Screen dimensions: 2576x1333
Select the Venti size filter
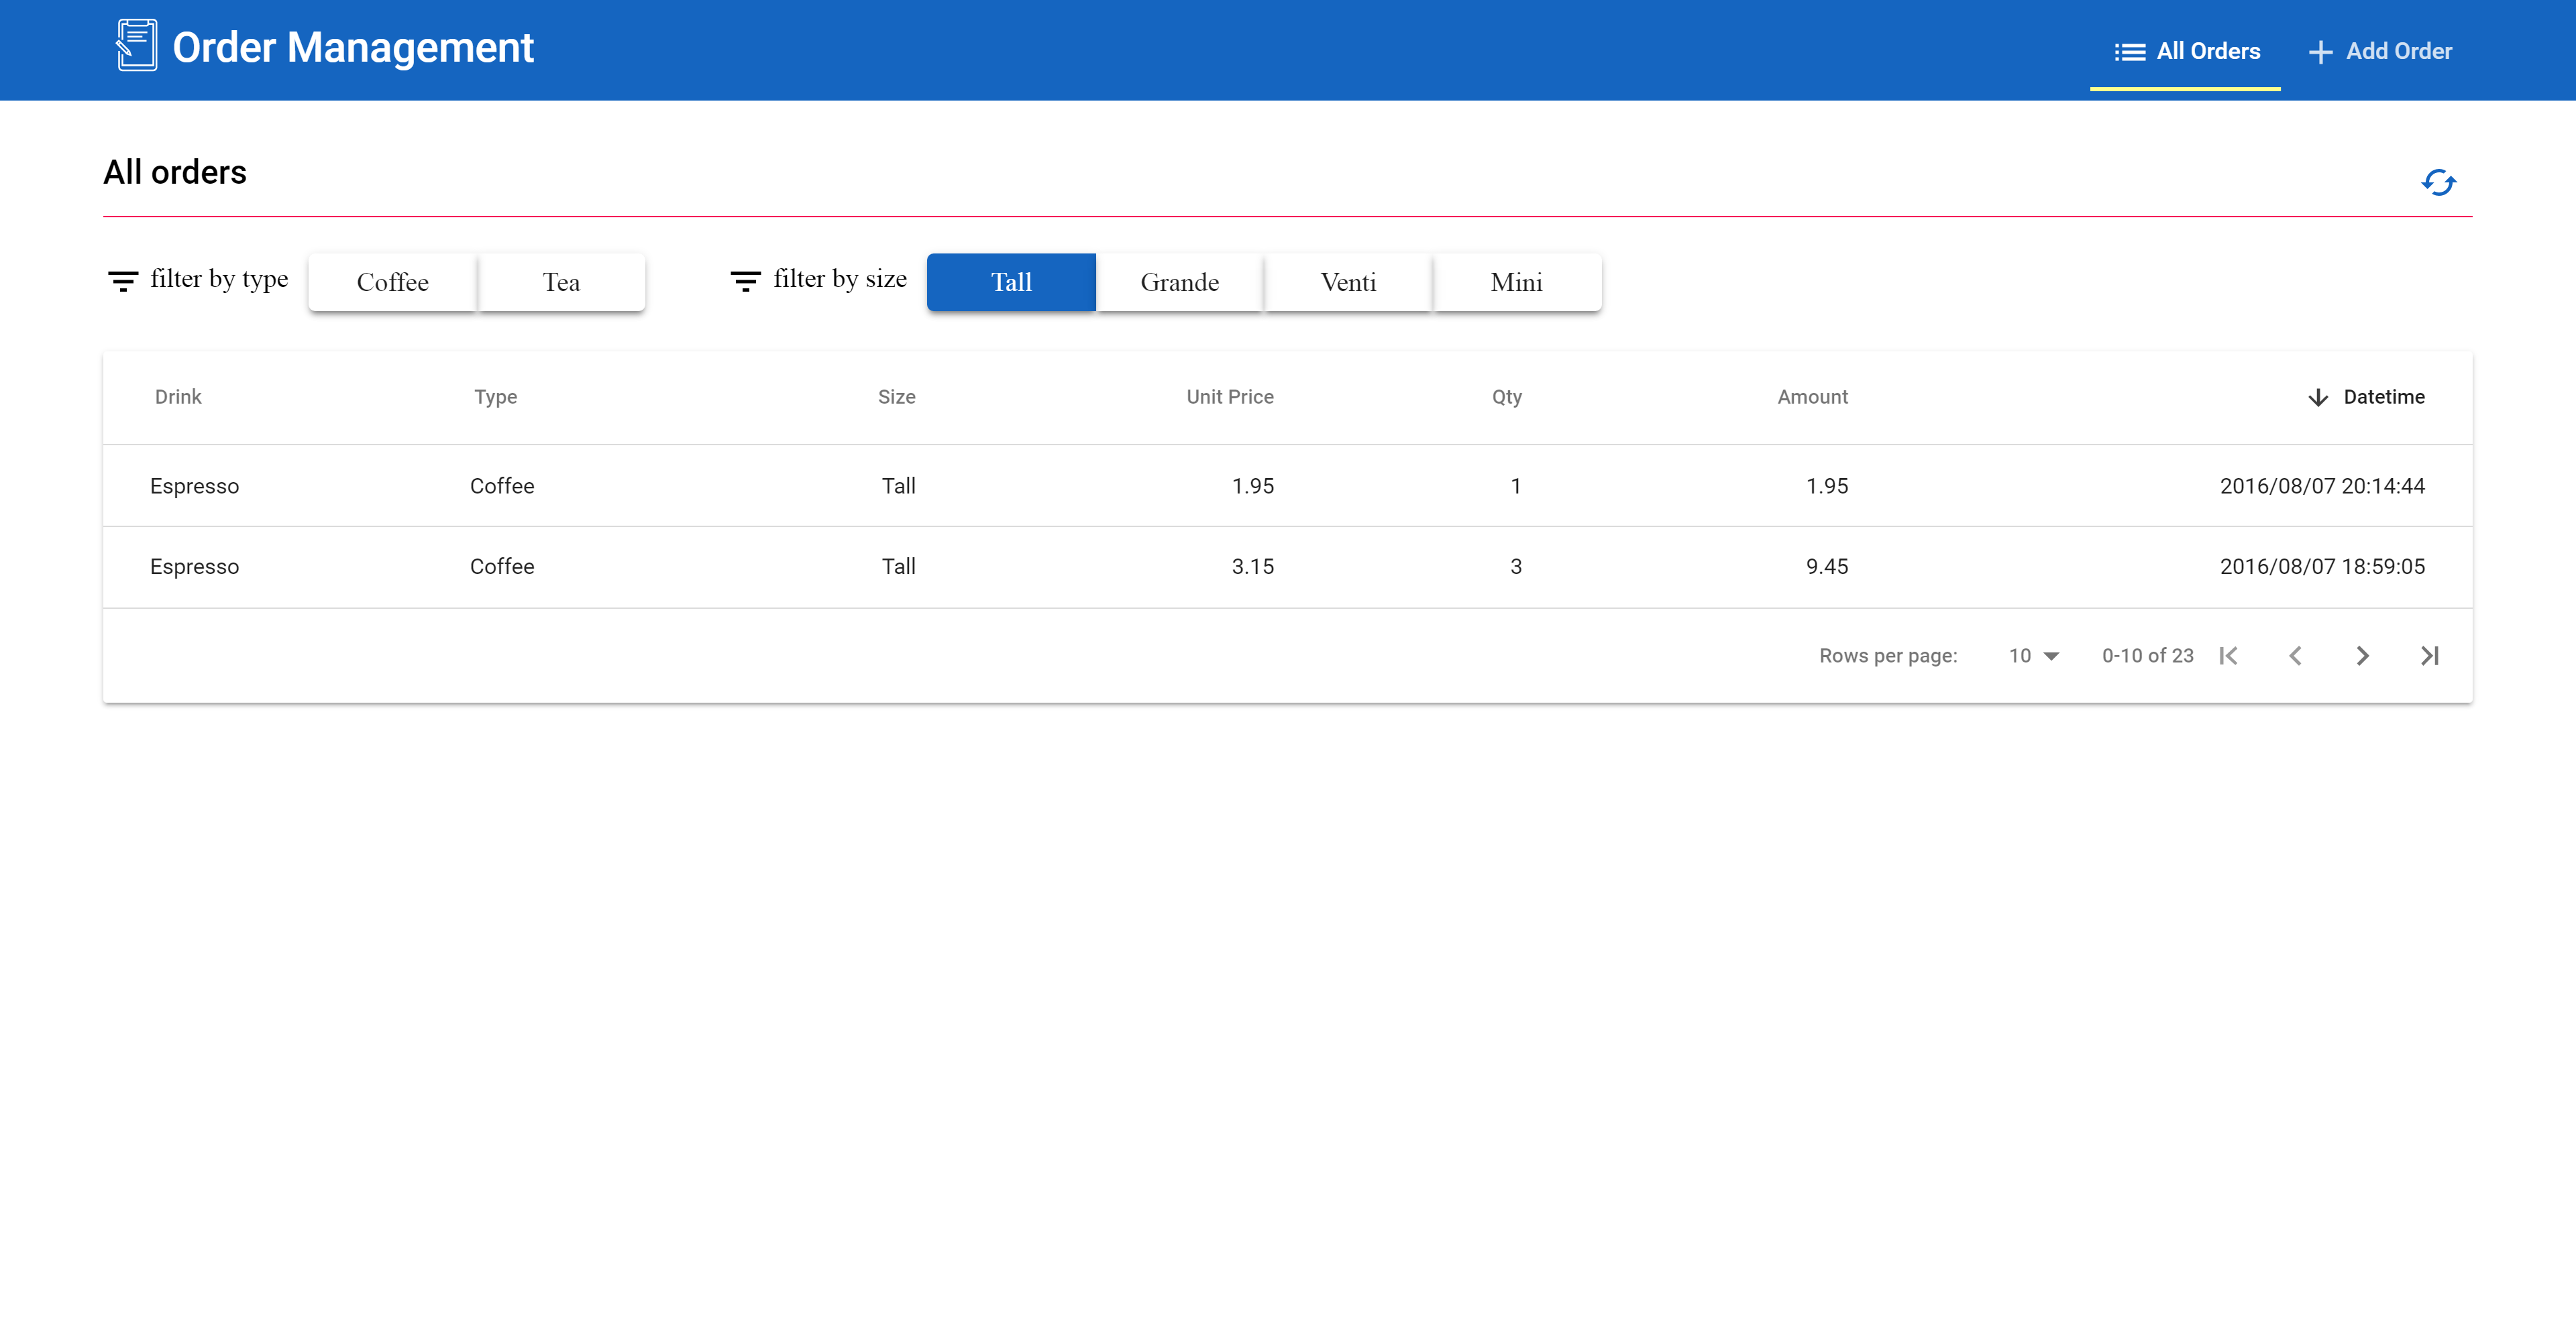pos(1348,282)
